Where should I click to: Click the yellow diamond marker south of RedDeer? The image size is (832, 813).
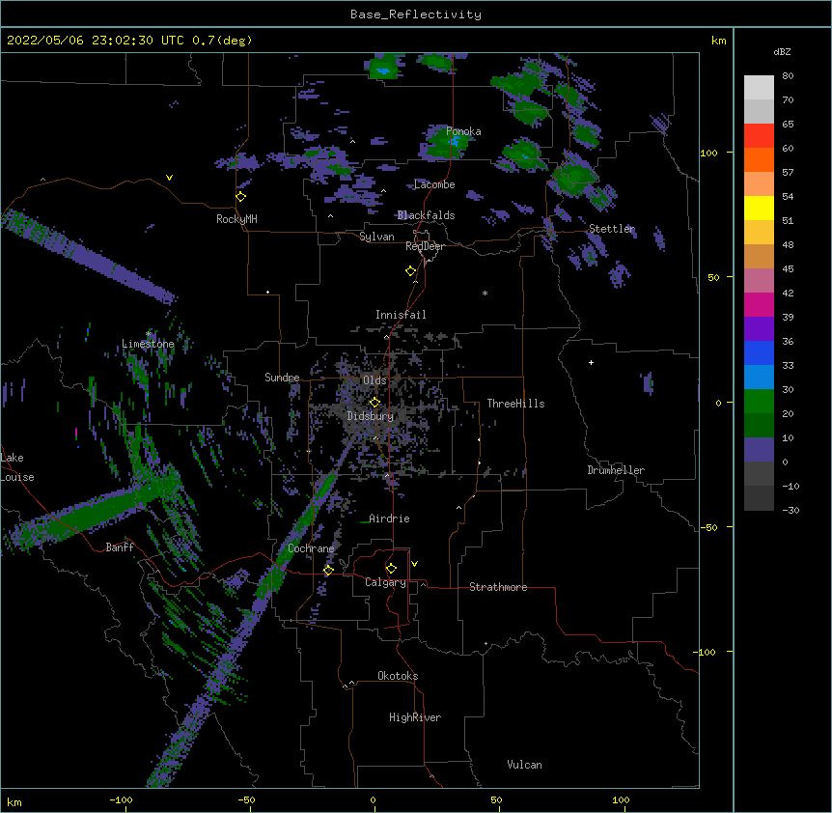tap(411, 271)
